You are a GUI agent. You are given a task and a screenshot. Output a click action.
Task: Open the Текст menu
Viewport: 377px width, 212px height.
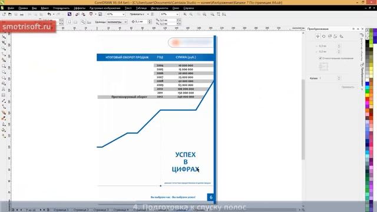coord(128,8)
